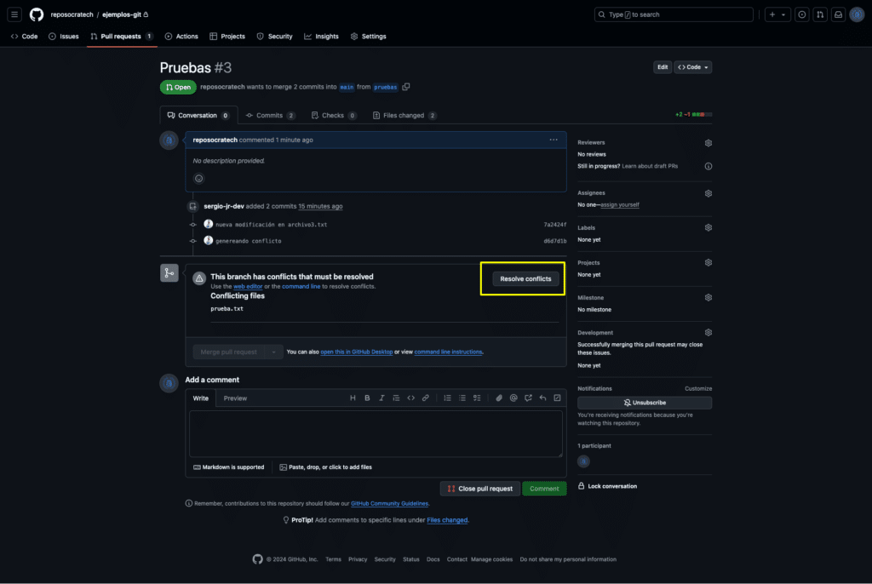This screenshot has height=584, width=872.
Task: Apply italic formatting in comment editor
Action: pyautogui.click(x=381, y=398)
